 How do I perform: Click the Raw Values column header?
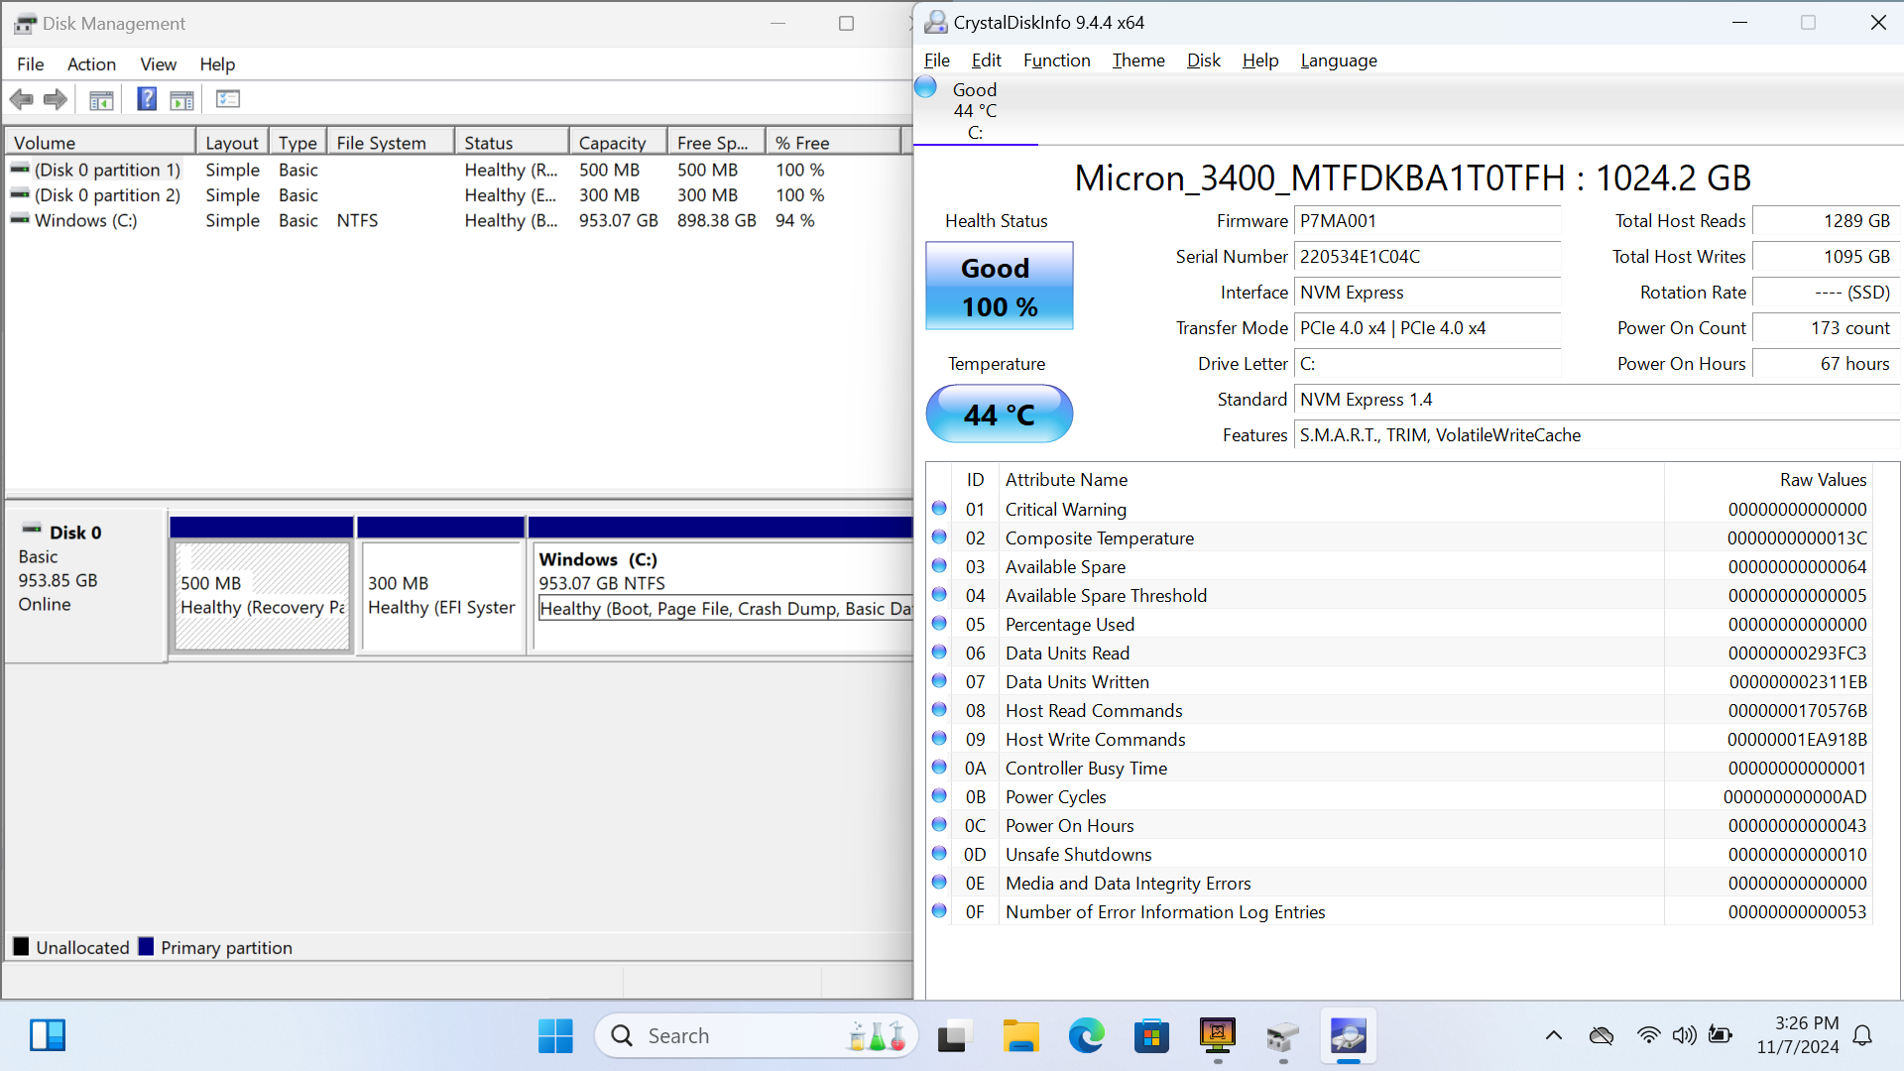click(x=1767, y=480)
